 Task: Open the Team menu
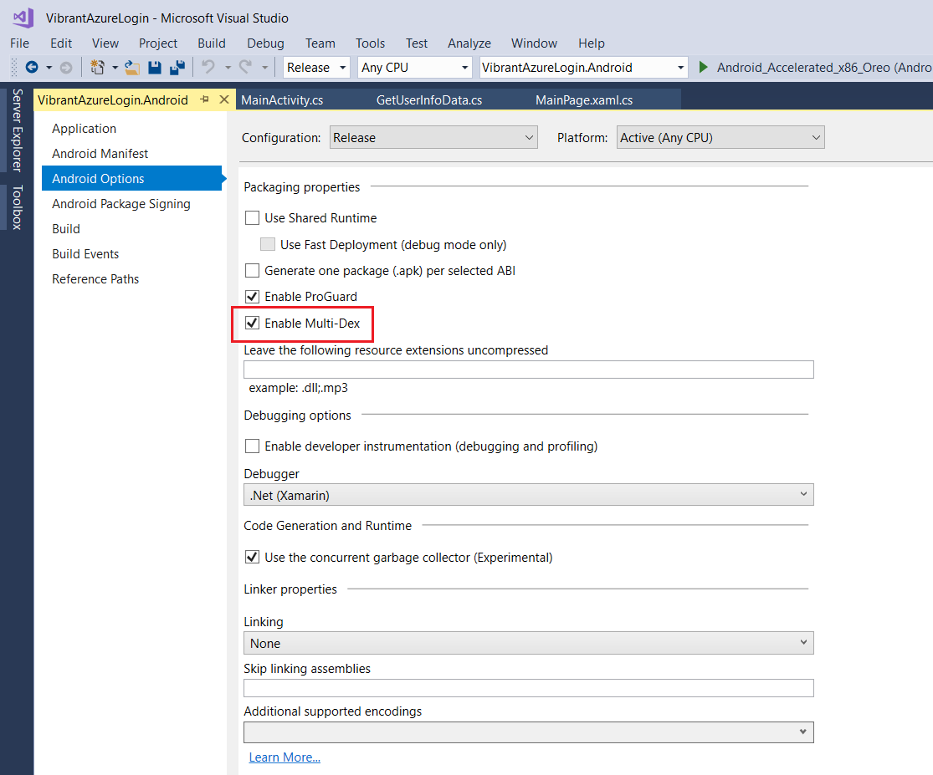point(320,43)
